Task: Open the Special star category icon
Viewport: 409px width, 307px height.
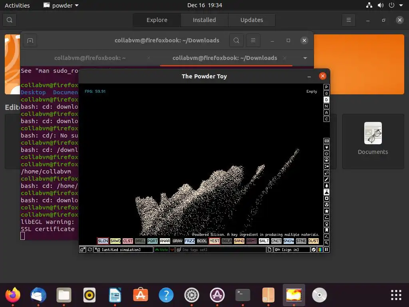Action: point(326,211)
